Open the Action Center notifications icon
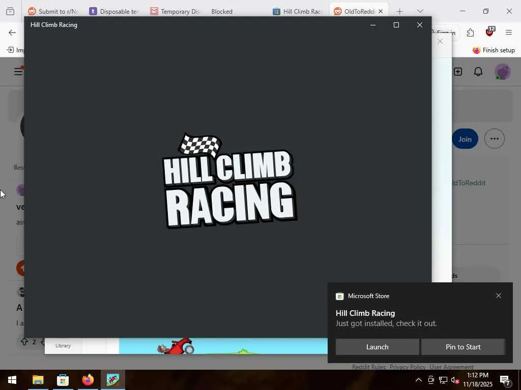 (505, 381)
